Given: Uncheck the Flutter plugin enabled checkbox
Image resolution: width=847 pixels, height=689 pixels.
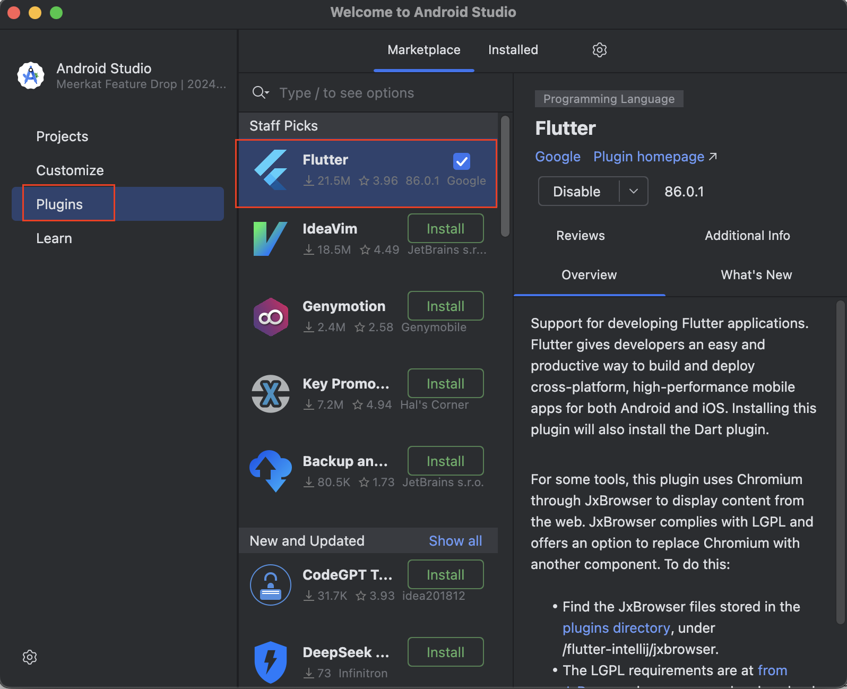Looking at the screenshot, I should click(x=462, y=161).
